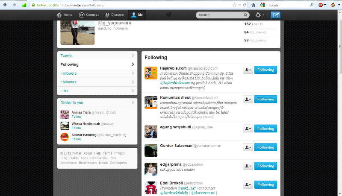This screenshot has width=342, height=196.
Task: Go back with browser back arrow
Action: tap(5, 5)
